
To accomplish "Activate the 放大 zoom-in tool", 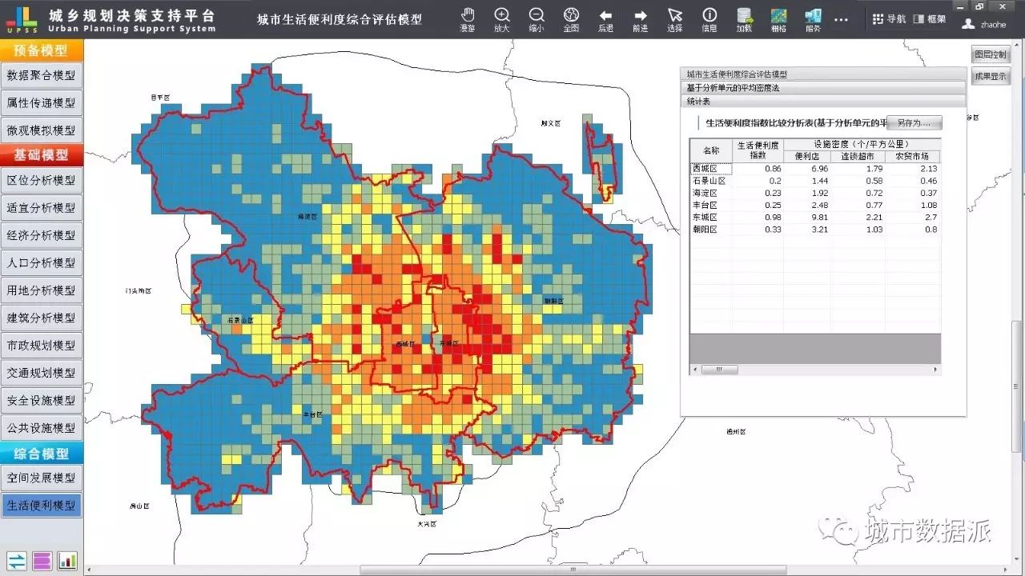I will pyautogui.click(x=502, y=19).
